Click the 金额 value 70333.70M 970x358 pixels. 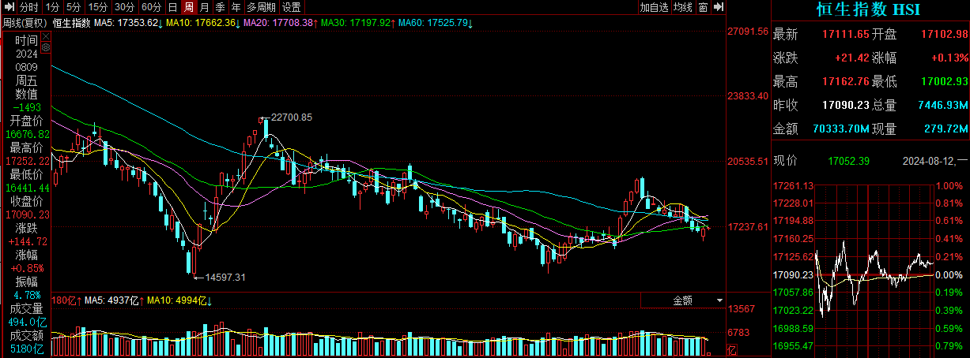[x=841, y=129]
